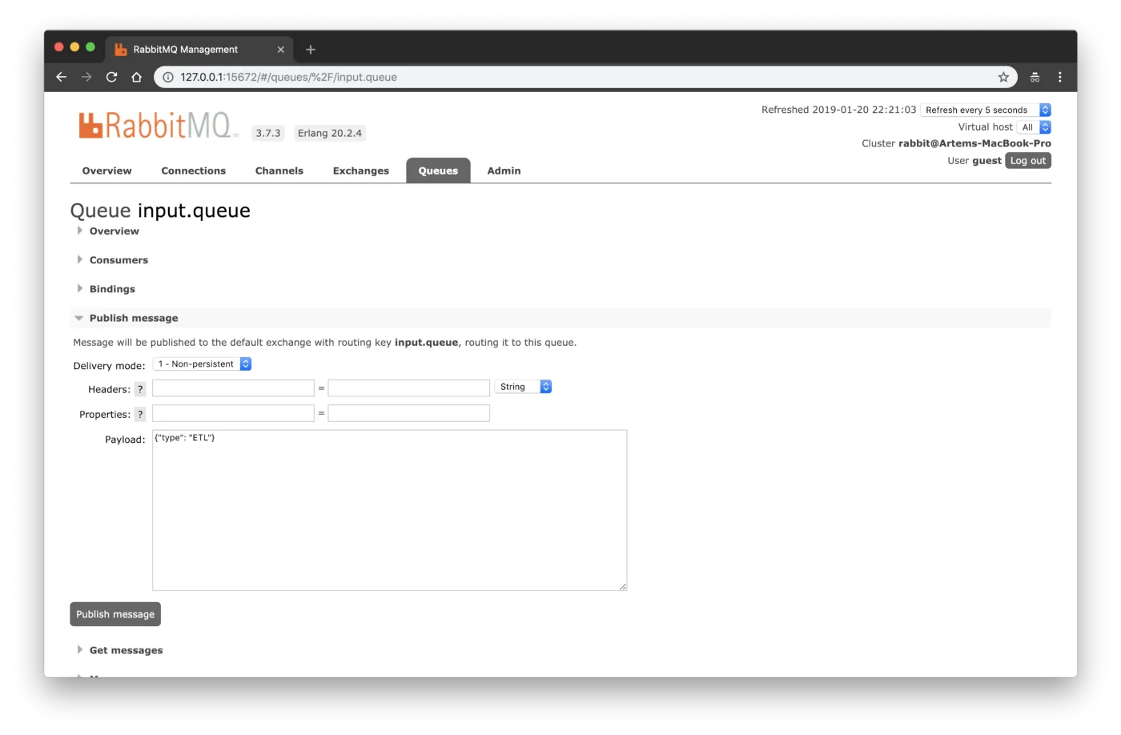Switch to the Channels tab

coord(279,171)
